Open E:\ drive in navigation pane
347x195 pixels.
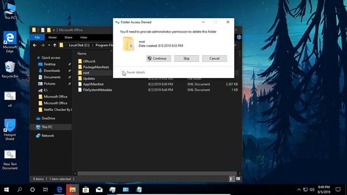(46, 90)
